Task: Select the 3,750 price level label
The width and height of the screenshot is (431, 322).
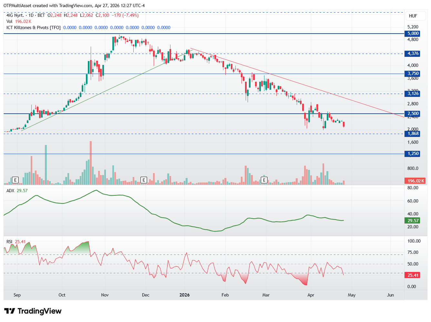Action: [413, 74]
